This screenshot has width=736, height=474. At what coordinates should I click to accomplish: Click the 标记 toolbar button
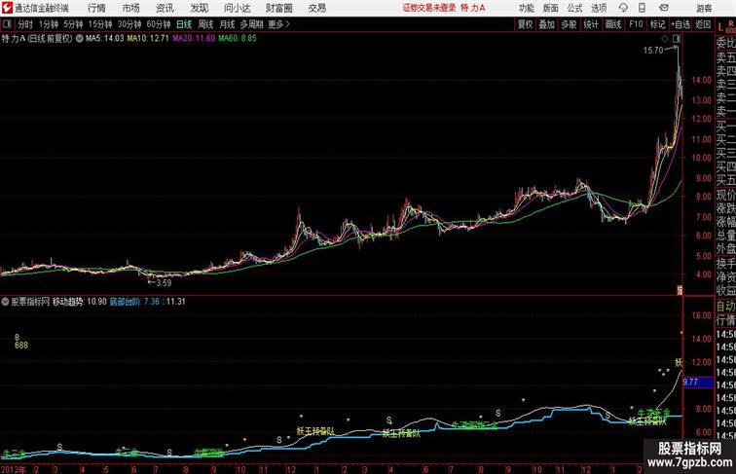click(657, 24)
